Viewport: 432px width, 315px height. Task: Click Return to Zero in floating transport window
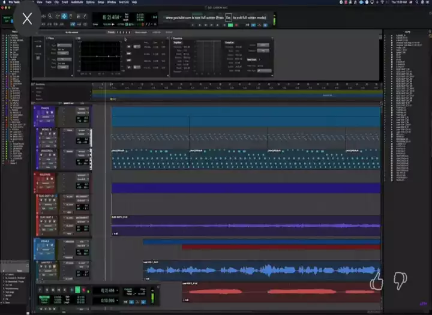(x=47, y=290)
